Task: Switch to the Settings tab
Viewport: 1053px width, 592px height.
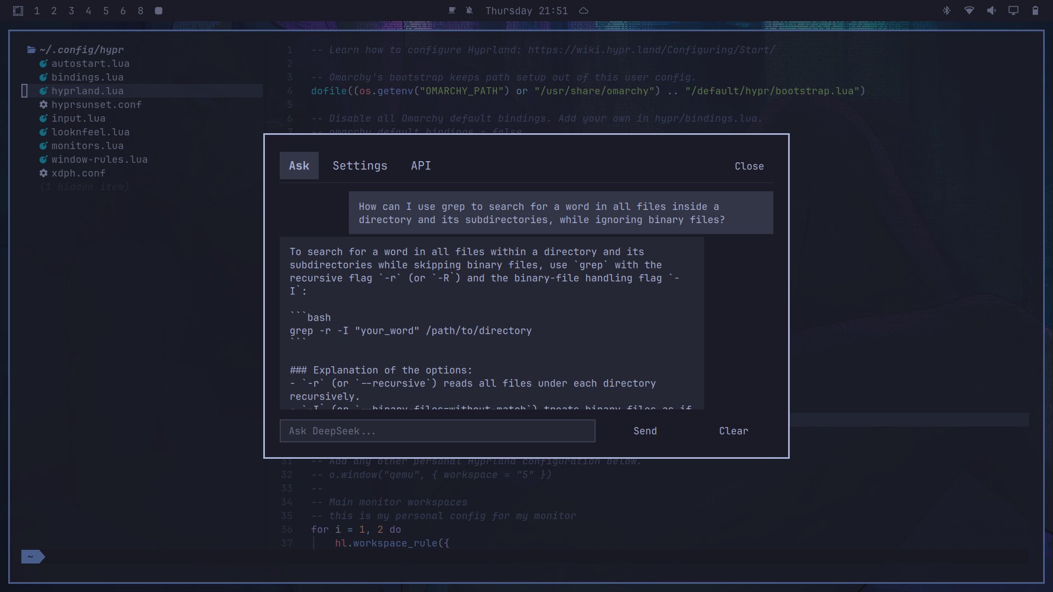Action: [x=360, y=166]
